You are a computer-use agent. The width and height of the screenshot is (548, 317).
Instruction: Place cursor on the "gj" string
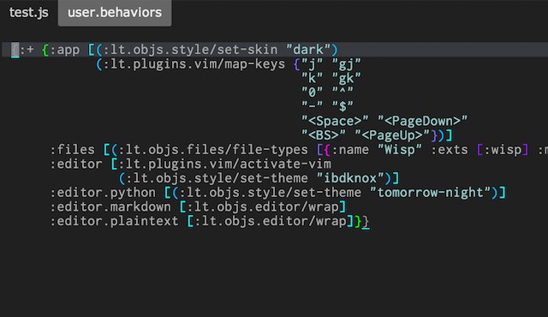(346, 64)
